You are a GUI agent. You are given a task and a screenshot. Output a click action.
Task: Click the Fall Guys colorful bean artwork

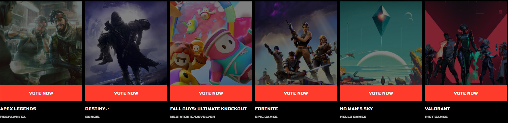coord(211,43)
